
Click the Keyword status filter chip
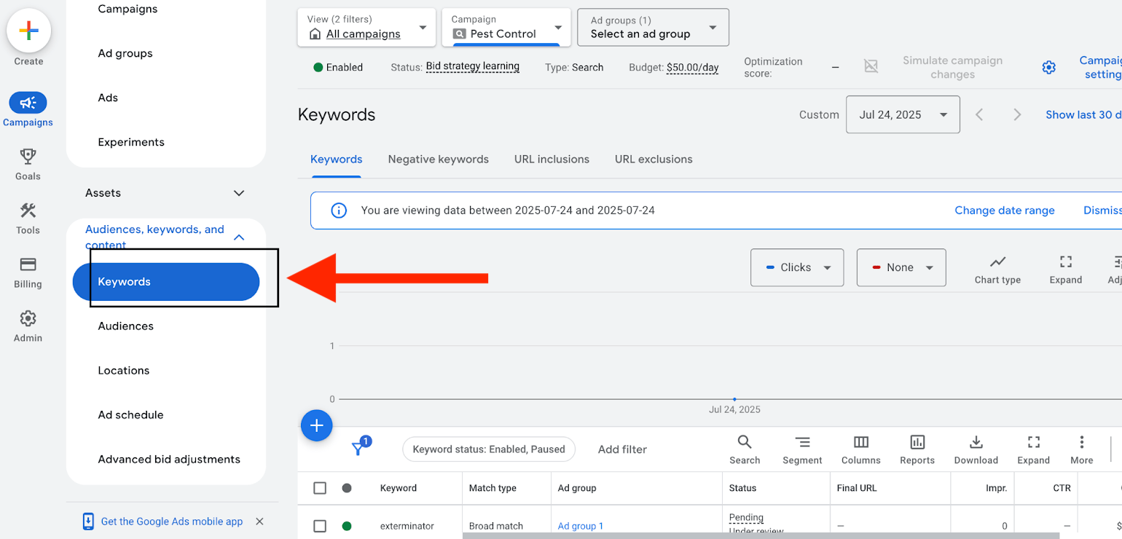click(x=488, y=449)
